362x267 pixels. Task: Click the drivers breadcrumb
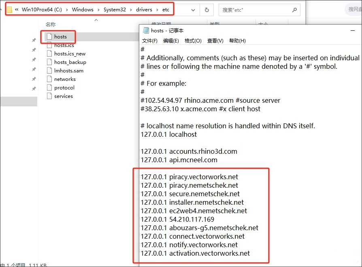pyautogui.click(x=144, y=10)
